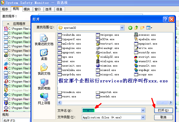Viewport: 179px width, 122px height.
Task: Select vwipxspx.exe in the file list
Action: (107, 35)
